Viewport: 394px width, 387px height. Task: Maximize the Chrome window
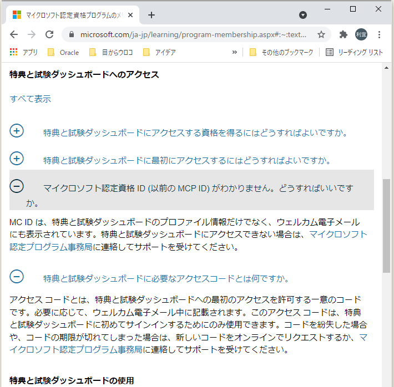click(x=353, y=9)
